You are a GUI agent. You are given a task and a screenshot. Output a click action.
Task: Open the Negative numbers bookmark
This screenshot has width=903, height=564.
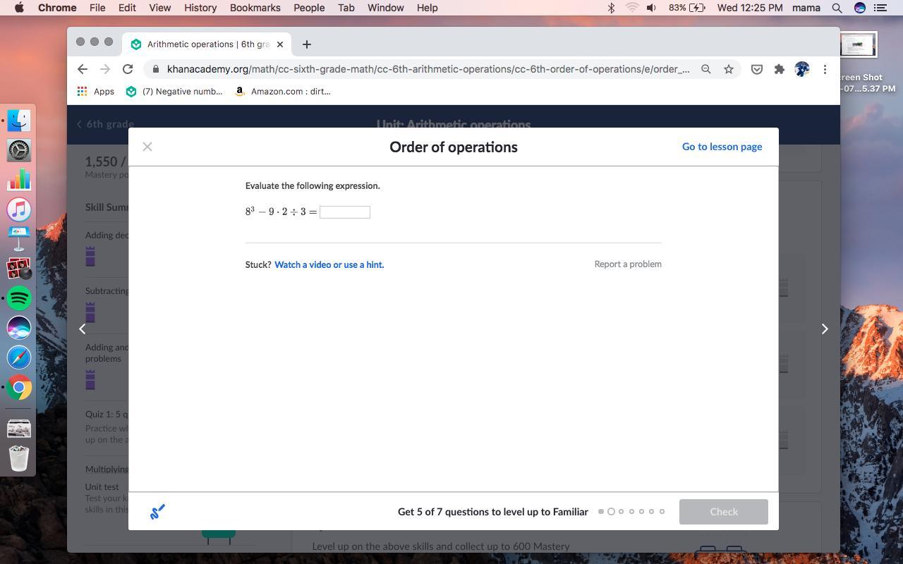coord(174,92)
